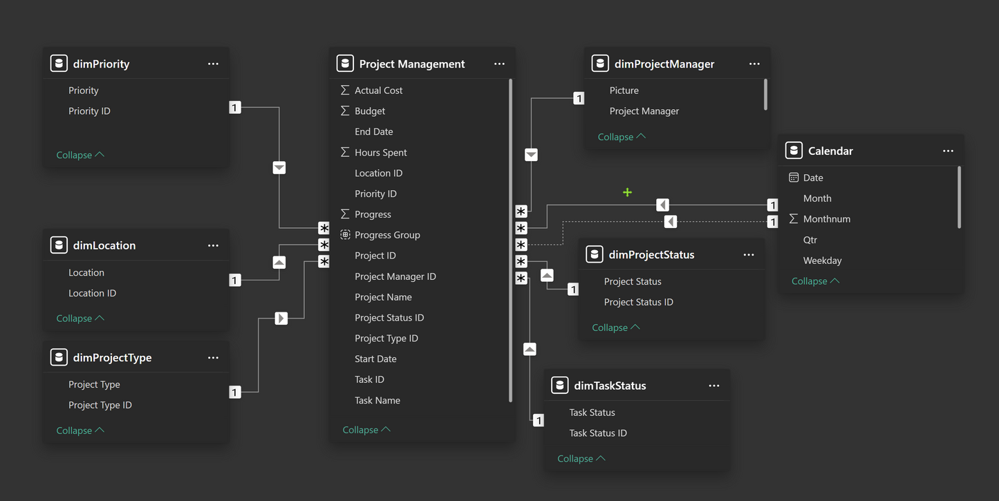
Task: Select the dimProjectManager relationship filter direction arrow
Action: [531, 155]
